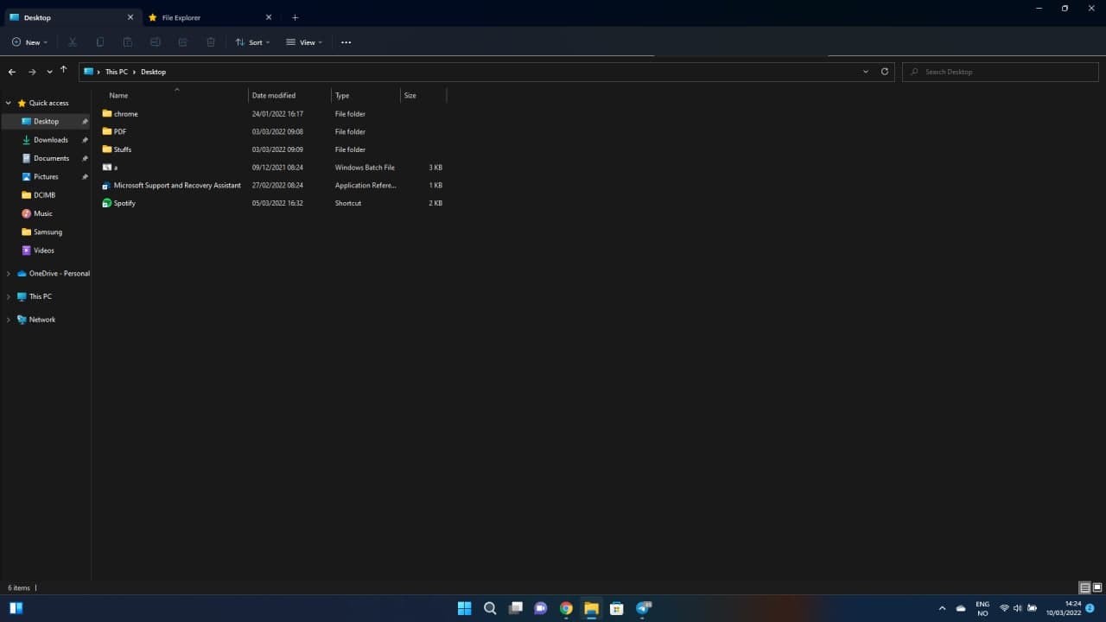Click the Up directory arrow

coord(63,71)
